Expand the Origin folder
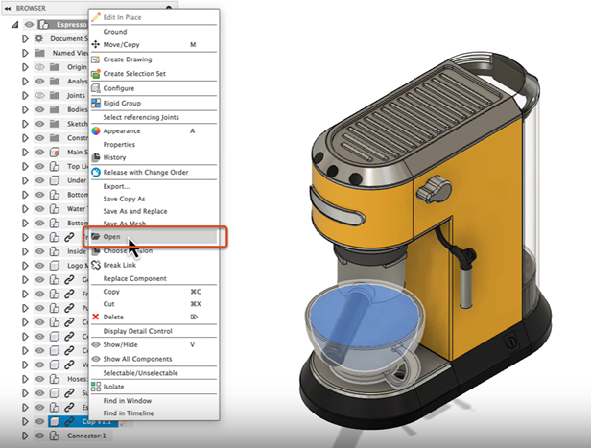Viewport: 591px width, 448px height. coord(25,67)
